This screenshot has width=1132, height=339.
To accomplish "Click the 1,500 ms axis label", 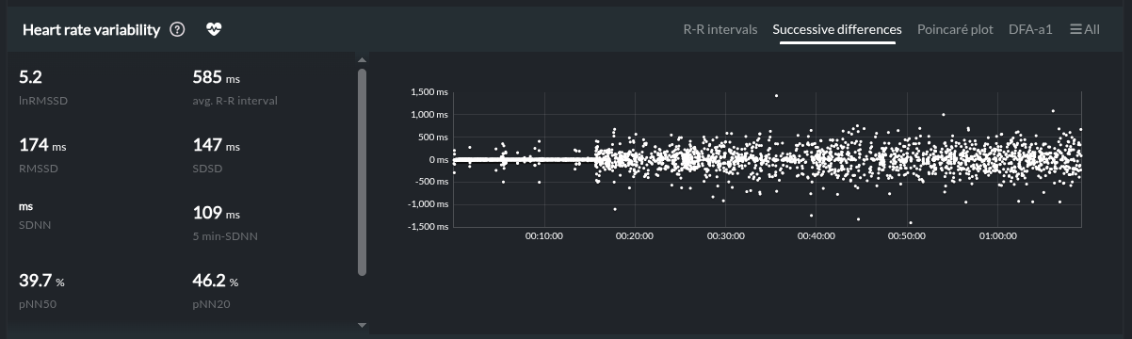I will coord(430,92).
